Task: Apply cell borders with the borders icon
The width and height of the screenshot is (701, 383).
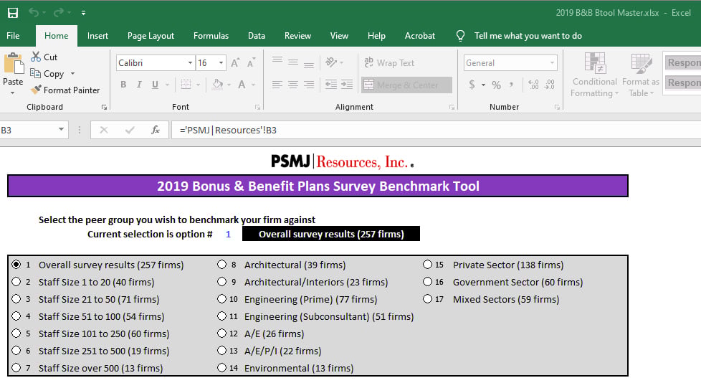Action: [186, 85]
